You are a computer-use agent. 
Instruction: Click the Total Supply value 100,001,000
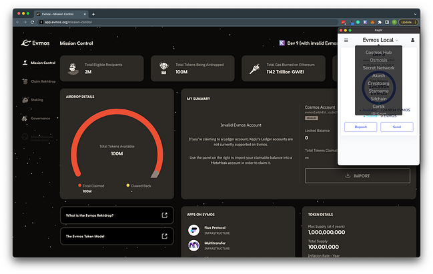pyautogui.click(x=324, y=247)
